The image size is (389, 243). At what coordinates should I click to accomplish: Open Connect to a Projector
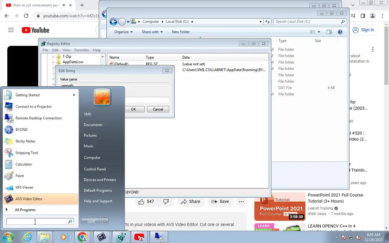(41, 107)
